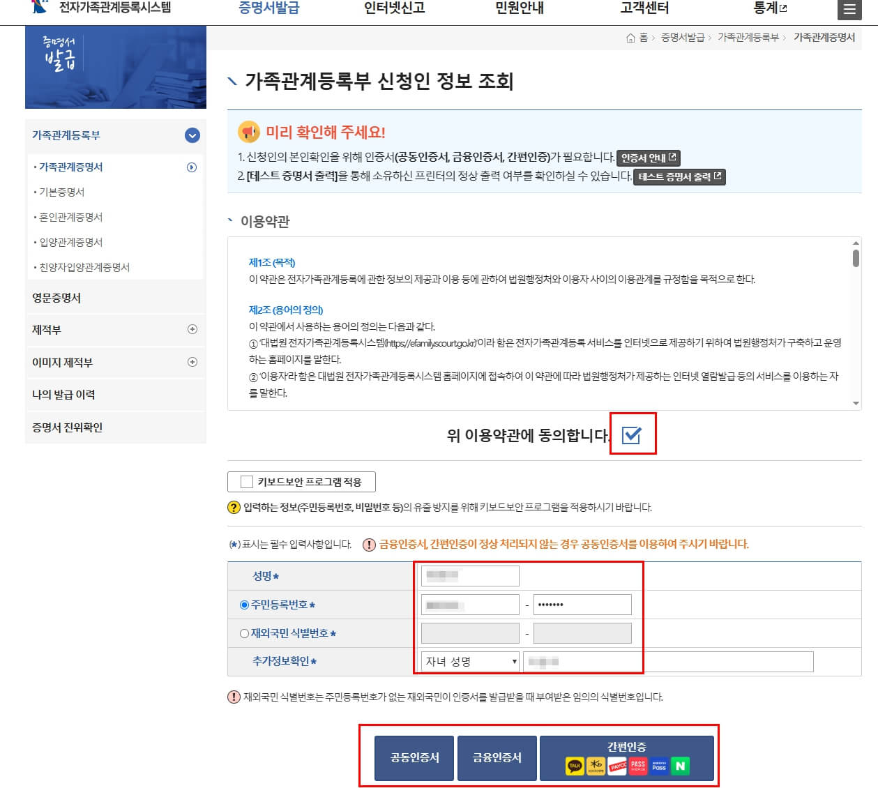878x788 pixels.
Task: Uncheck the terms of use agreement checkbox
Action: 632,434
